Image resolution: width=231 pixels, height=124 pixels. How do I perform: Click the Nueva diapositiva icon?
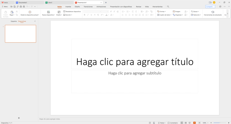[48, 12]
